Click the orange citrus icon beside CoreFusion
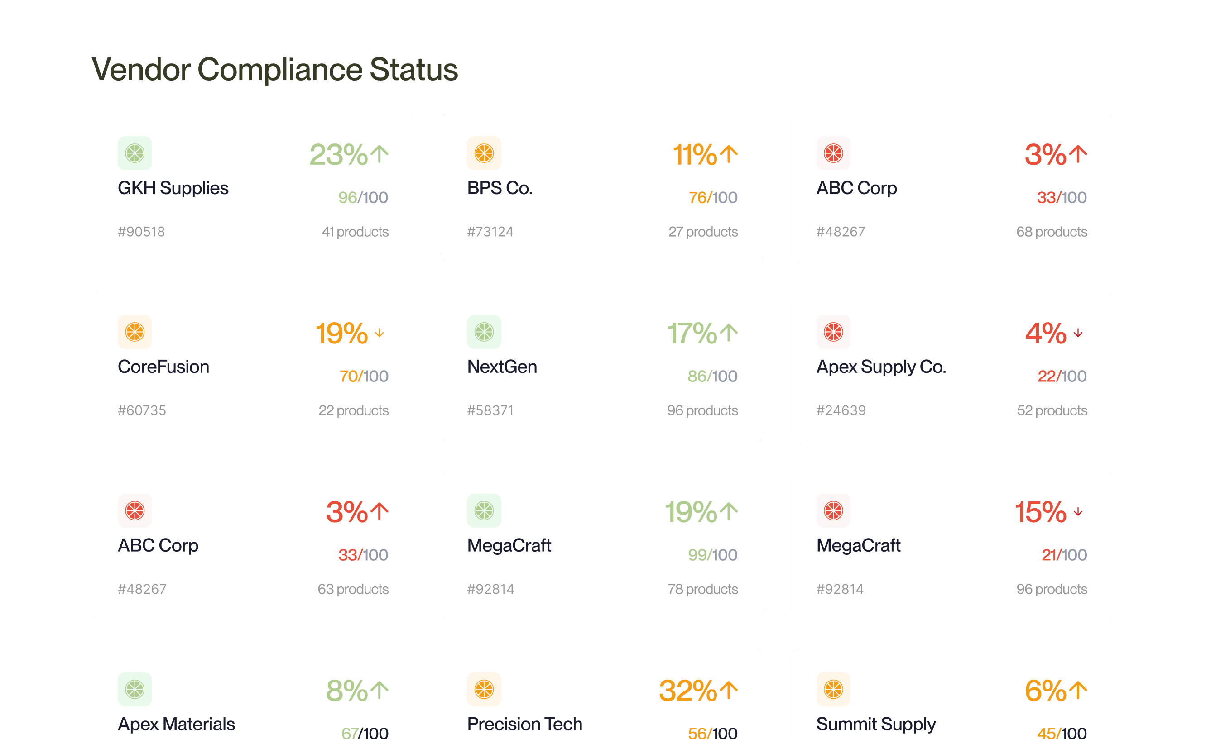Viewport: 1206px width, 739px height. pos(135,332)
